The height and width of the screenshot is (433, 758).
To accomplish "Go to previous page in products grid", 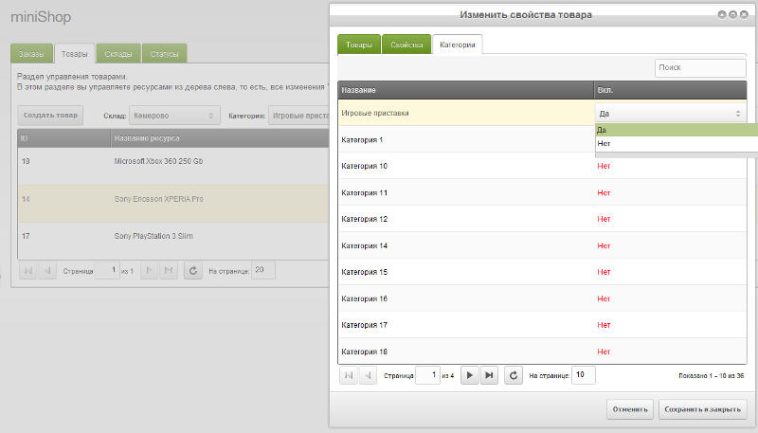I will 47,271.
